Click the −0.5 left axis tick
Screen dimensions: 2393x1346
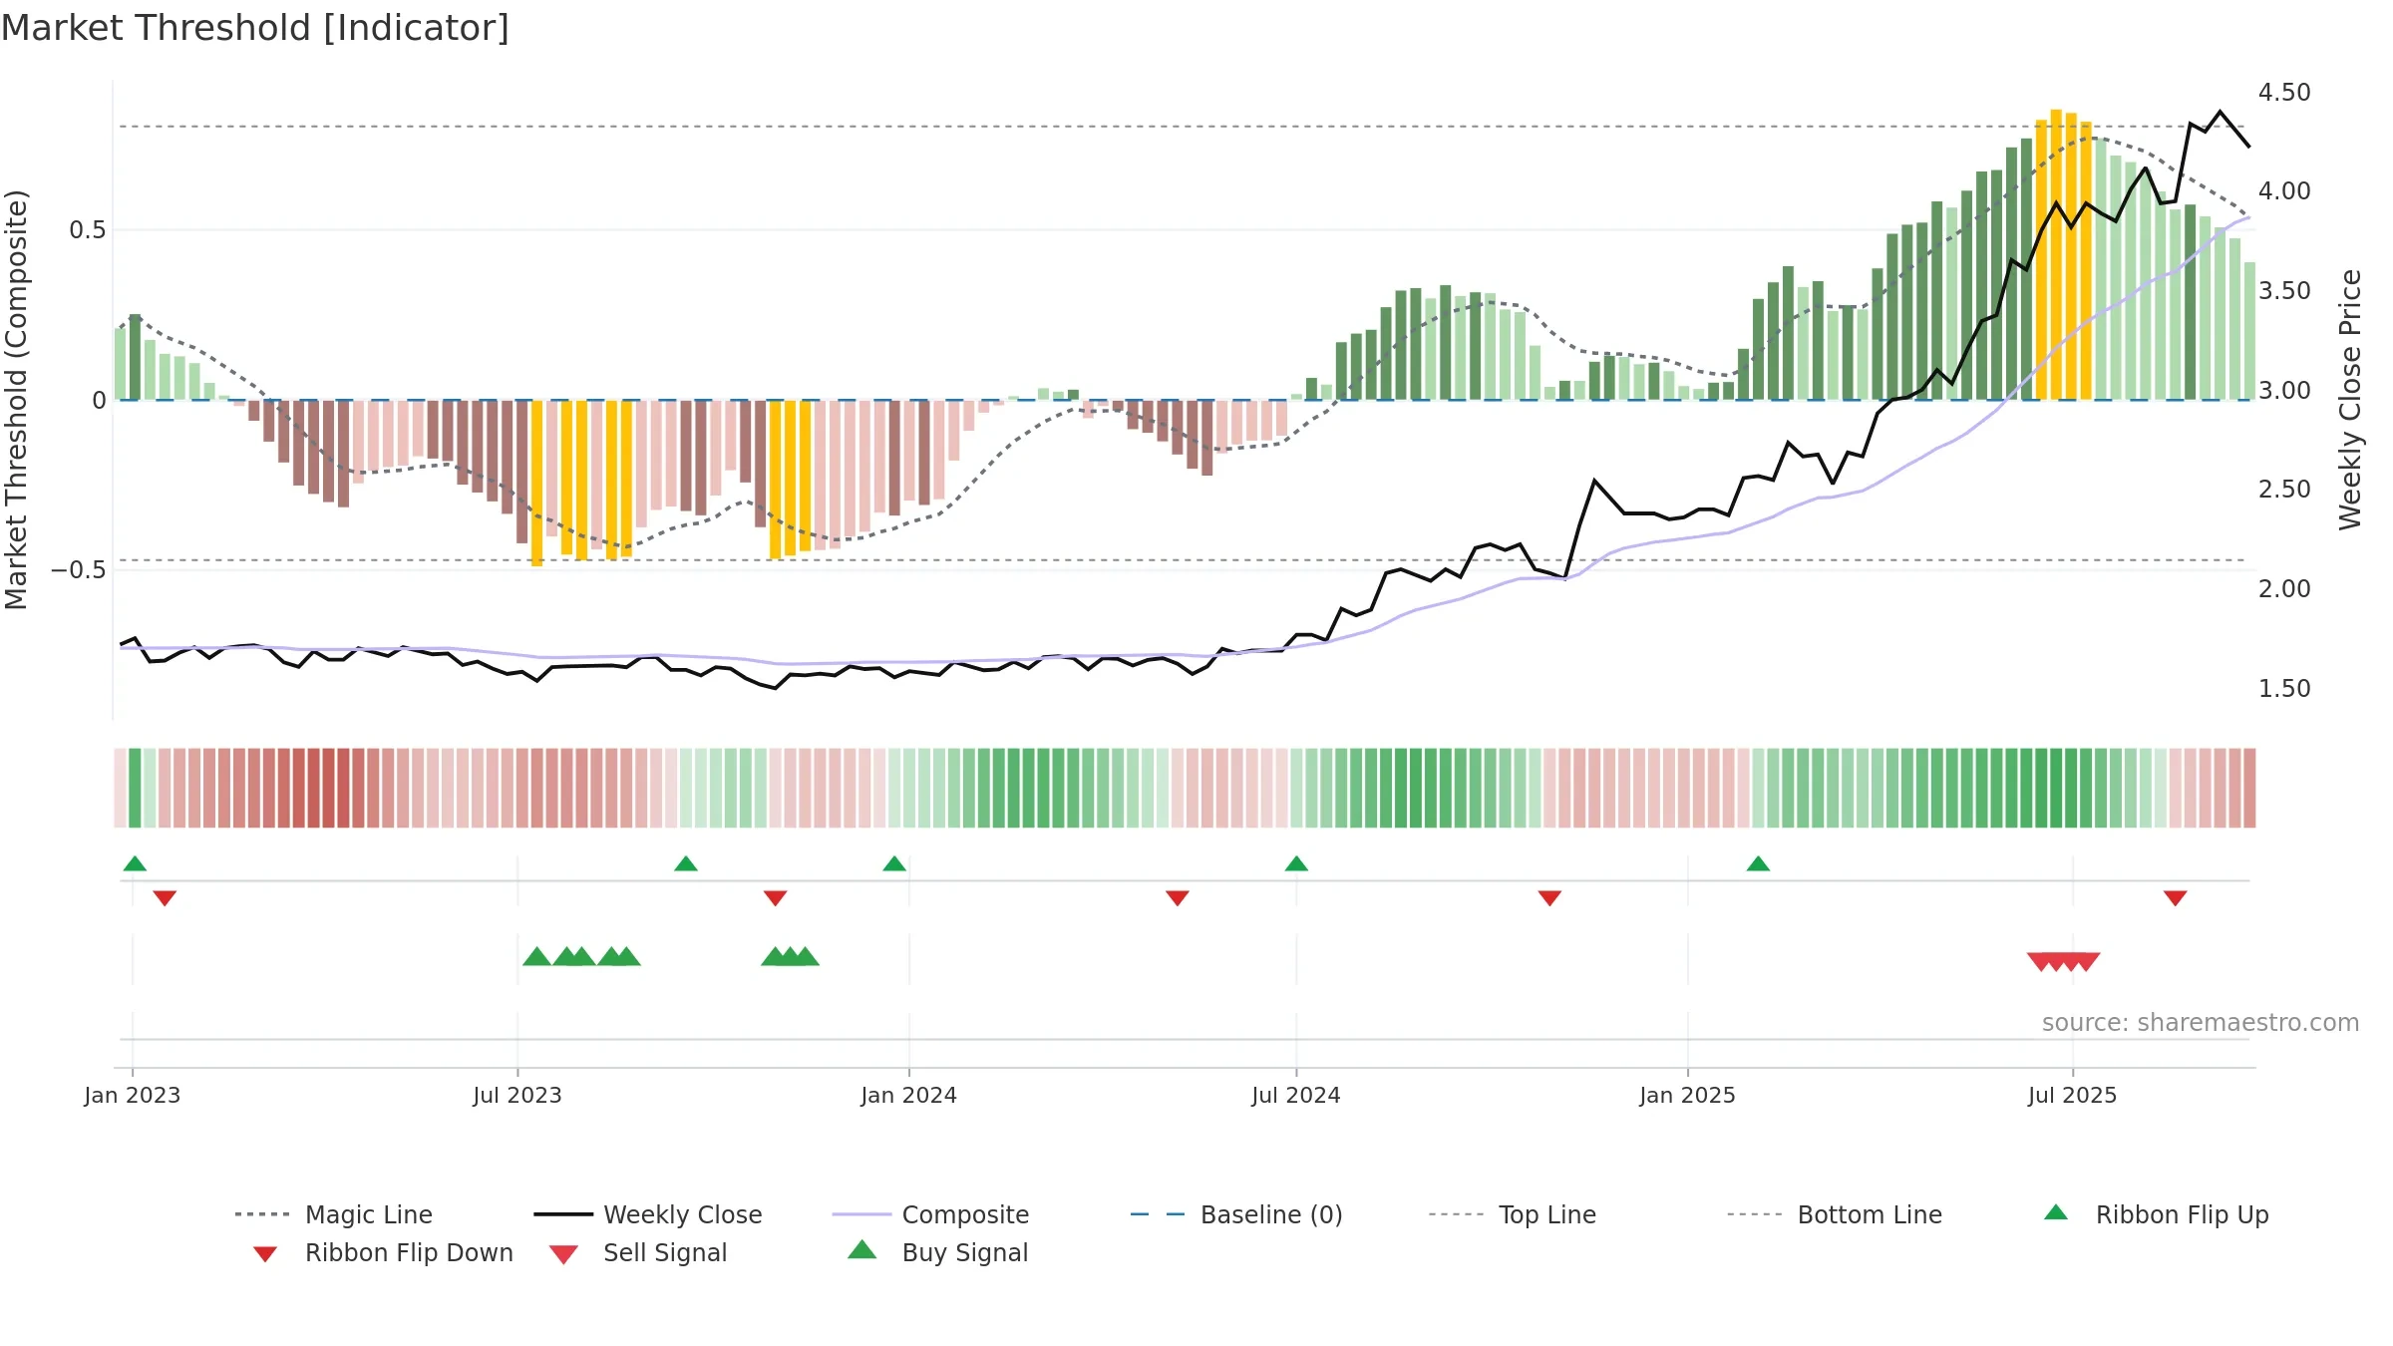click(79, 570)
